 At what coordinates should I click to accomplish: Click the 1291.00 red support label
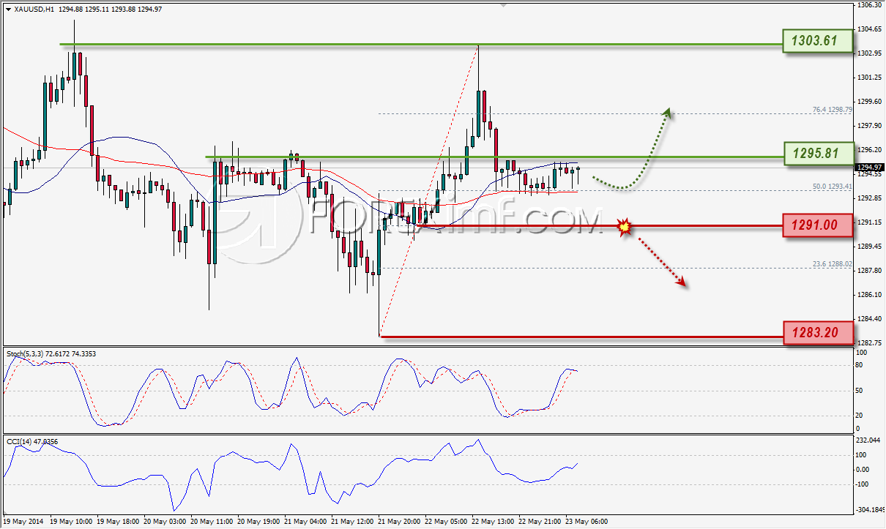pyautogui.click(x=817, y=226)
